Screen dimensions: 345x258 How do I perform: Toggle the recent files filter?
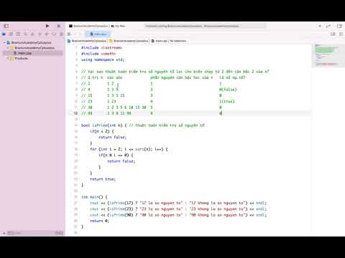point(57,233)
